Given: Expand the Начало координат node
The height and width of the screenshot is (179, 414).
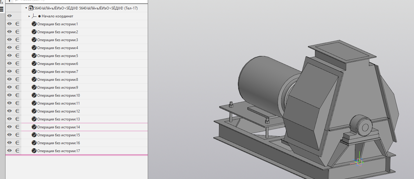Looking at the screenshot, I should (29, 16).
